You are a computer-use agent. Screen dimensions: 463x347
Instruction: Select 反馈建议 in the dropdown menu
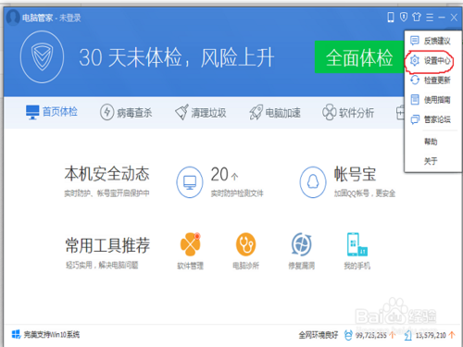(x=431, y=41)
